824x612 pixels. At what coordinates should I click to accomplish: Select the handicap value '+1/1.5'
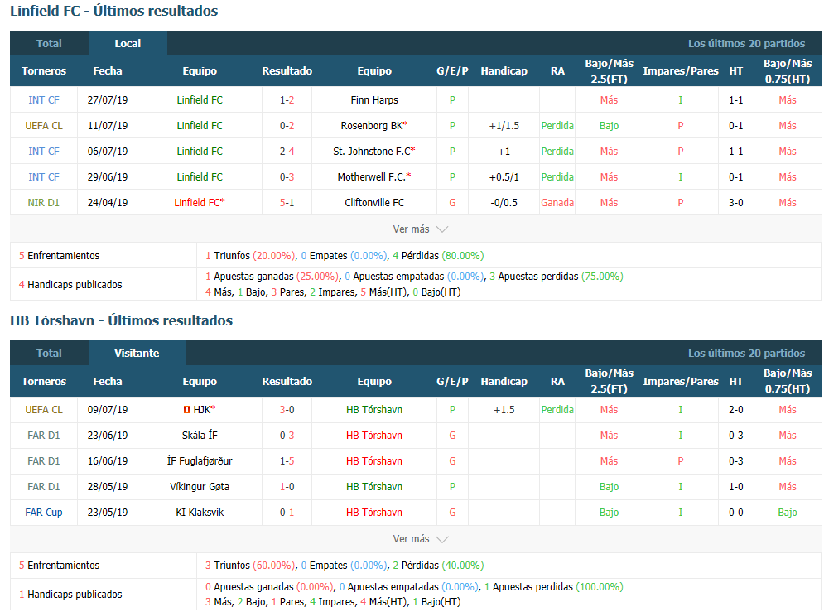504,126
